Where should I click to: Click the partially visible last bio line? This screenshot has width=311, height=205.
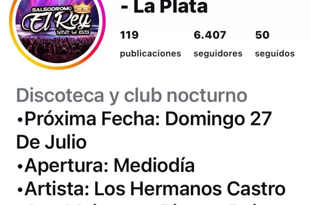(x=151, y=204)
